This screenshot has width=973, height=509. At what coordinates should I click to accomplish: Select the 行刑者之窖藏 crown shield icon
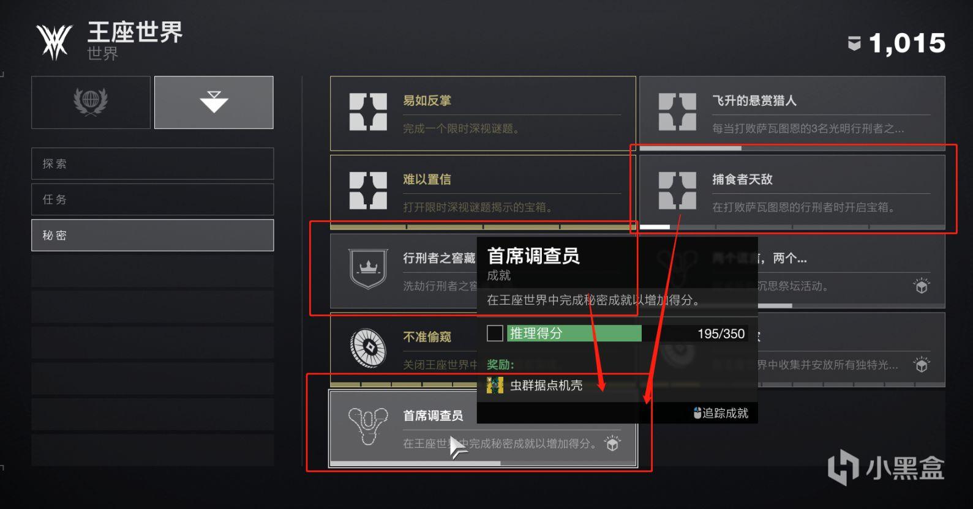[x=368, y=269]
